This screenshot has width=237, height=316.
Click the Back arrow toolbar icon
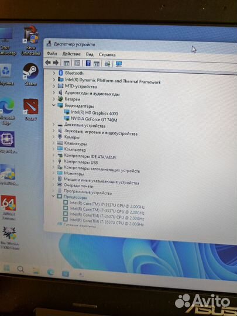pyautogui.click(x=48, y=63)
